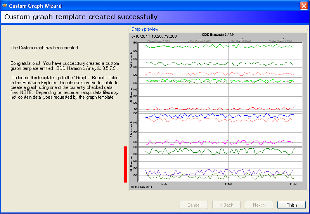This screenshot has width=310, height=214.
Task: Click the 5th Harmonic vertical axis label
Action: [131, 94]
